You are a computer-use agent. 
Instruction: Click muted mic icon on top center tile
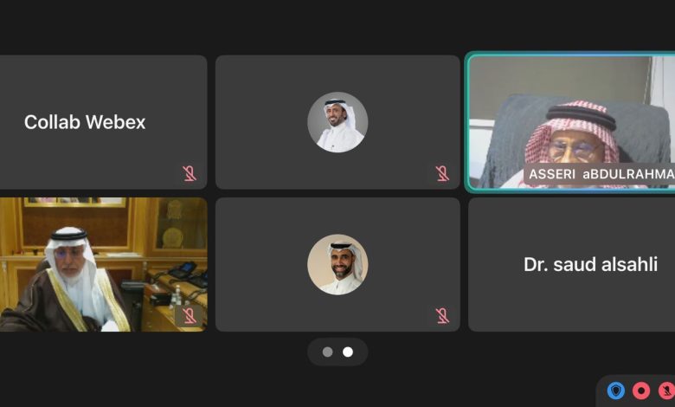(x=442, y=173)
